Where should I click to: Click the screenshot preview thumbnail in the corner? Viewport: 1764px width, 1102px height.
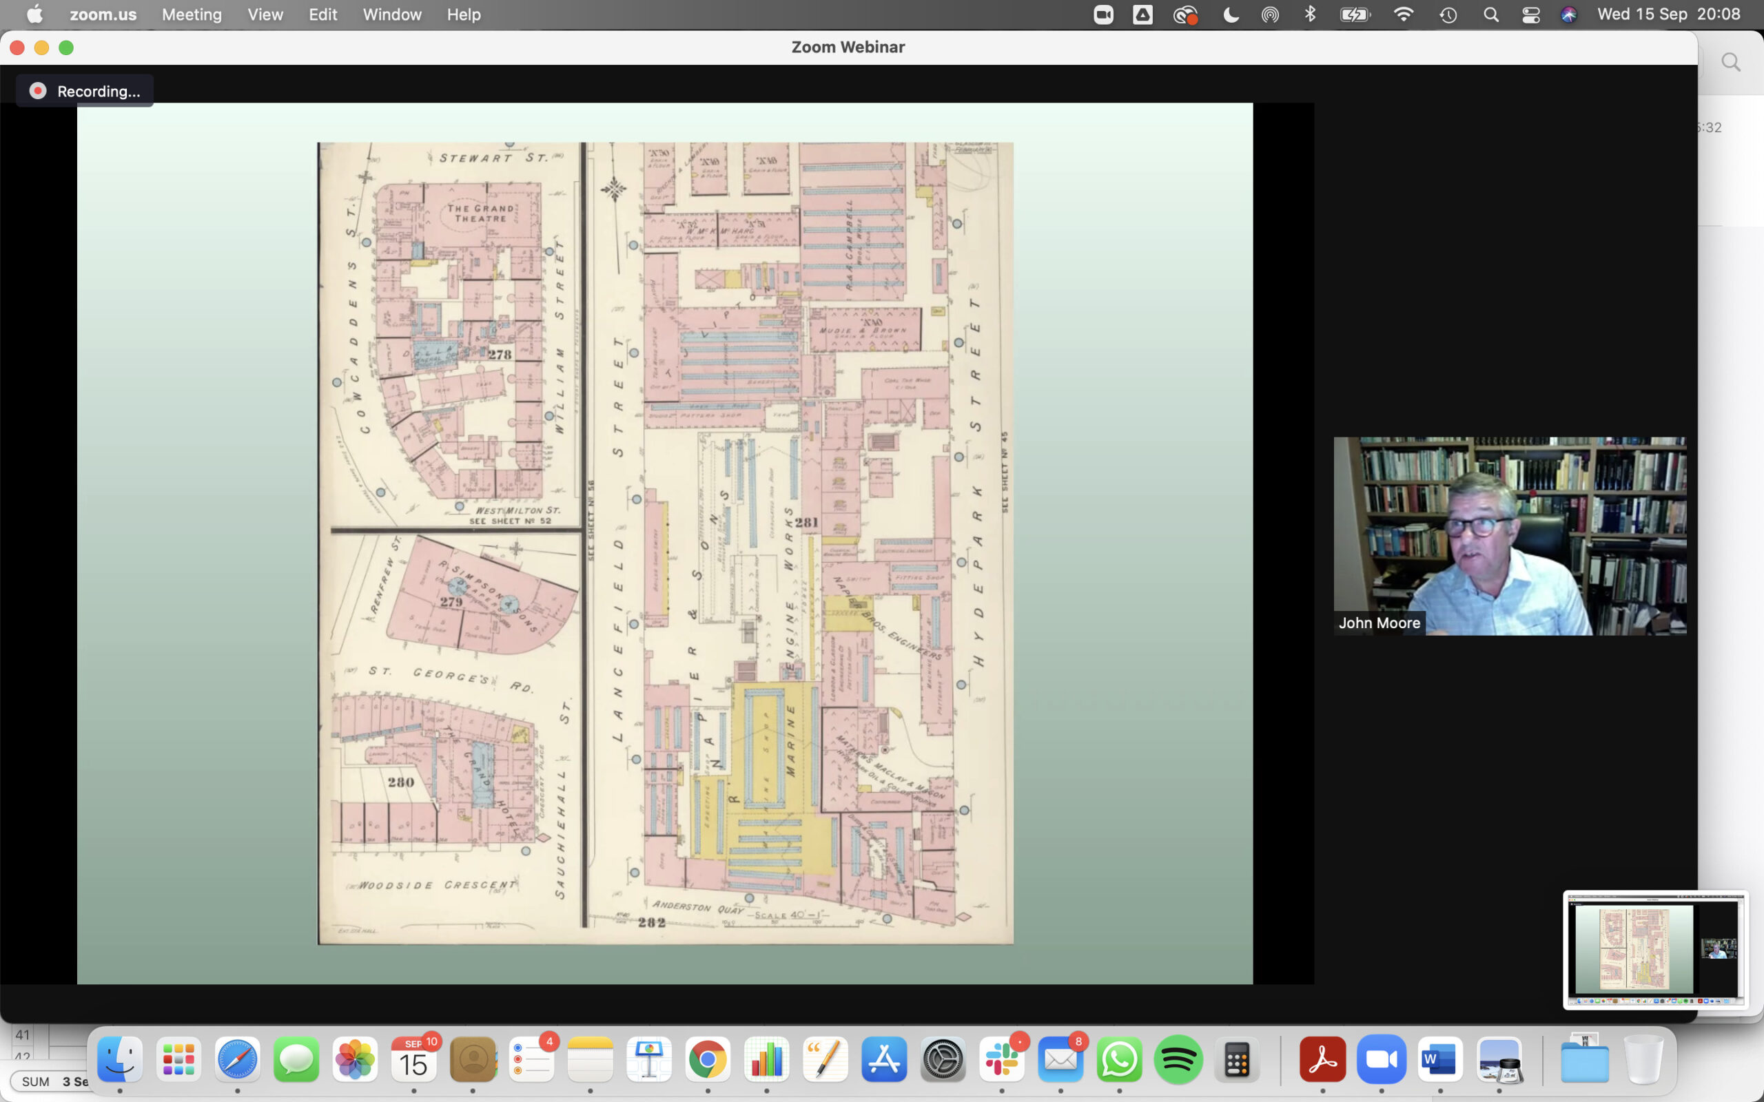pyautogui.click(x=1655, y=950)
